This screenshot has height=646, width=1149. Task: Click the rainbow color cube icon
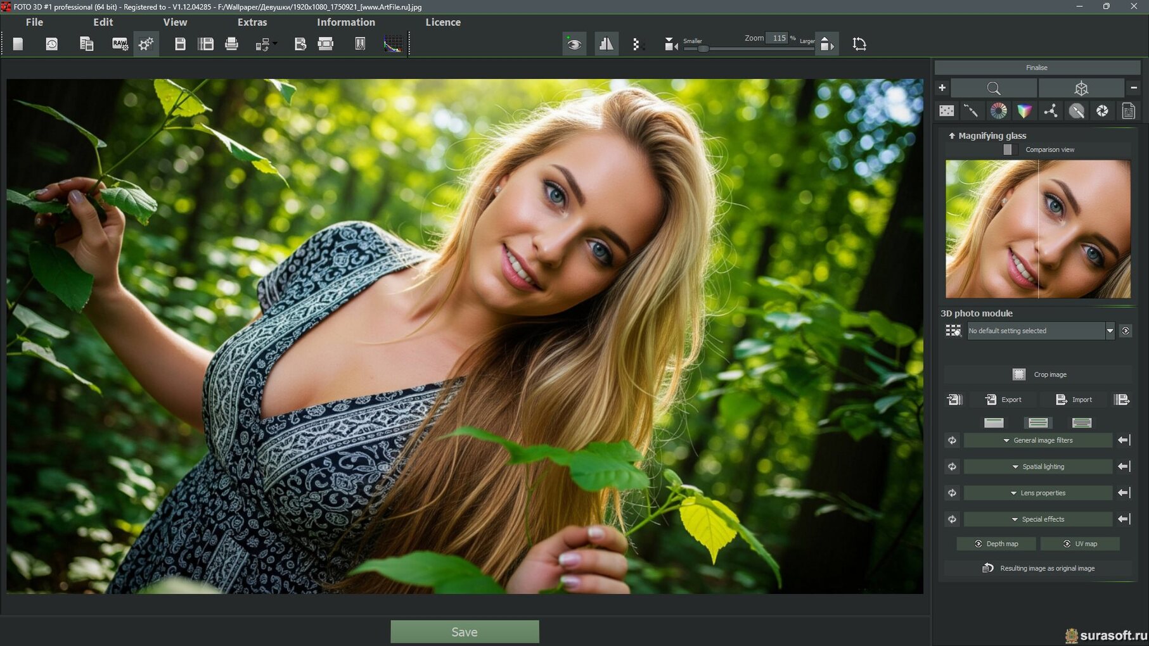[x=1024, y=111]
